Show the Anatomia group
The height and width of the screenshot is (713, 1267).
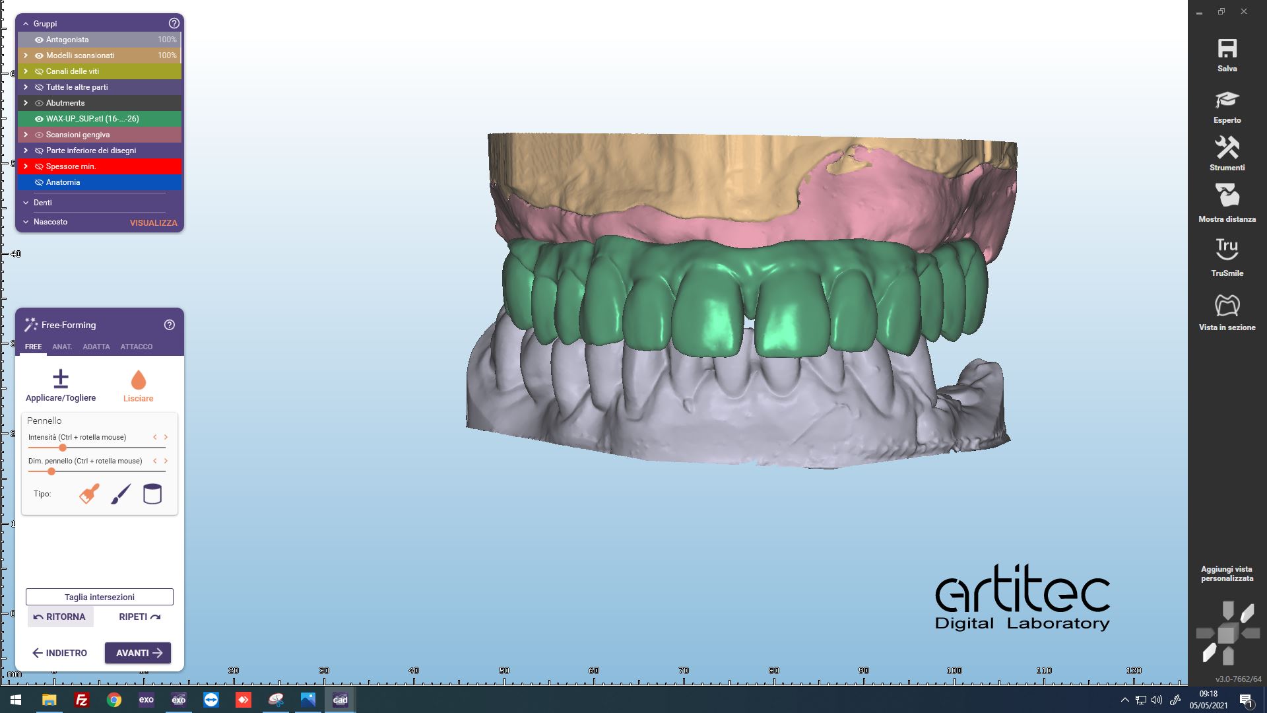coord(39,182)
